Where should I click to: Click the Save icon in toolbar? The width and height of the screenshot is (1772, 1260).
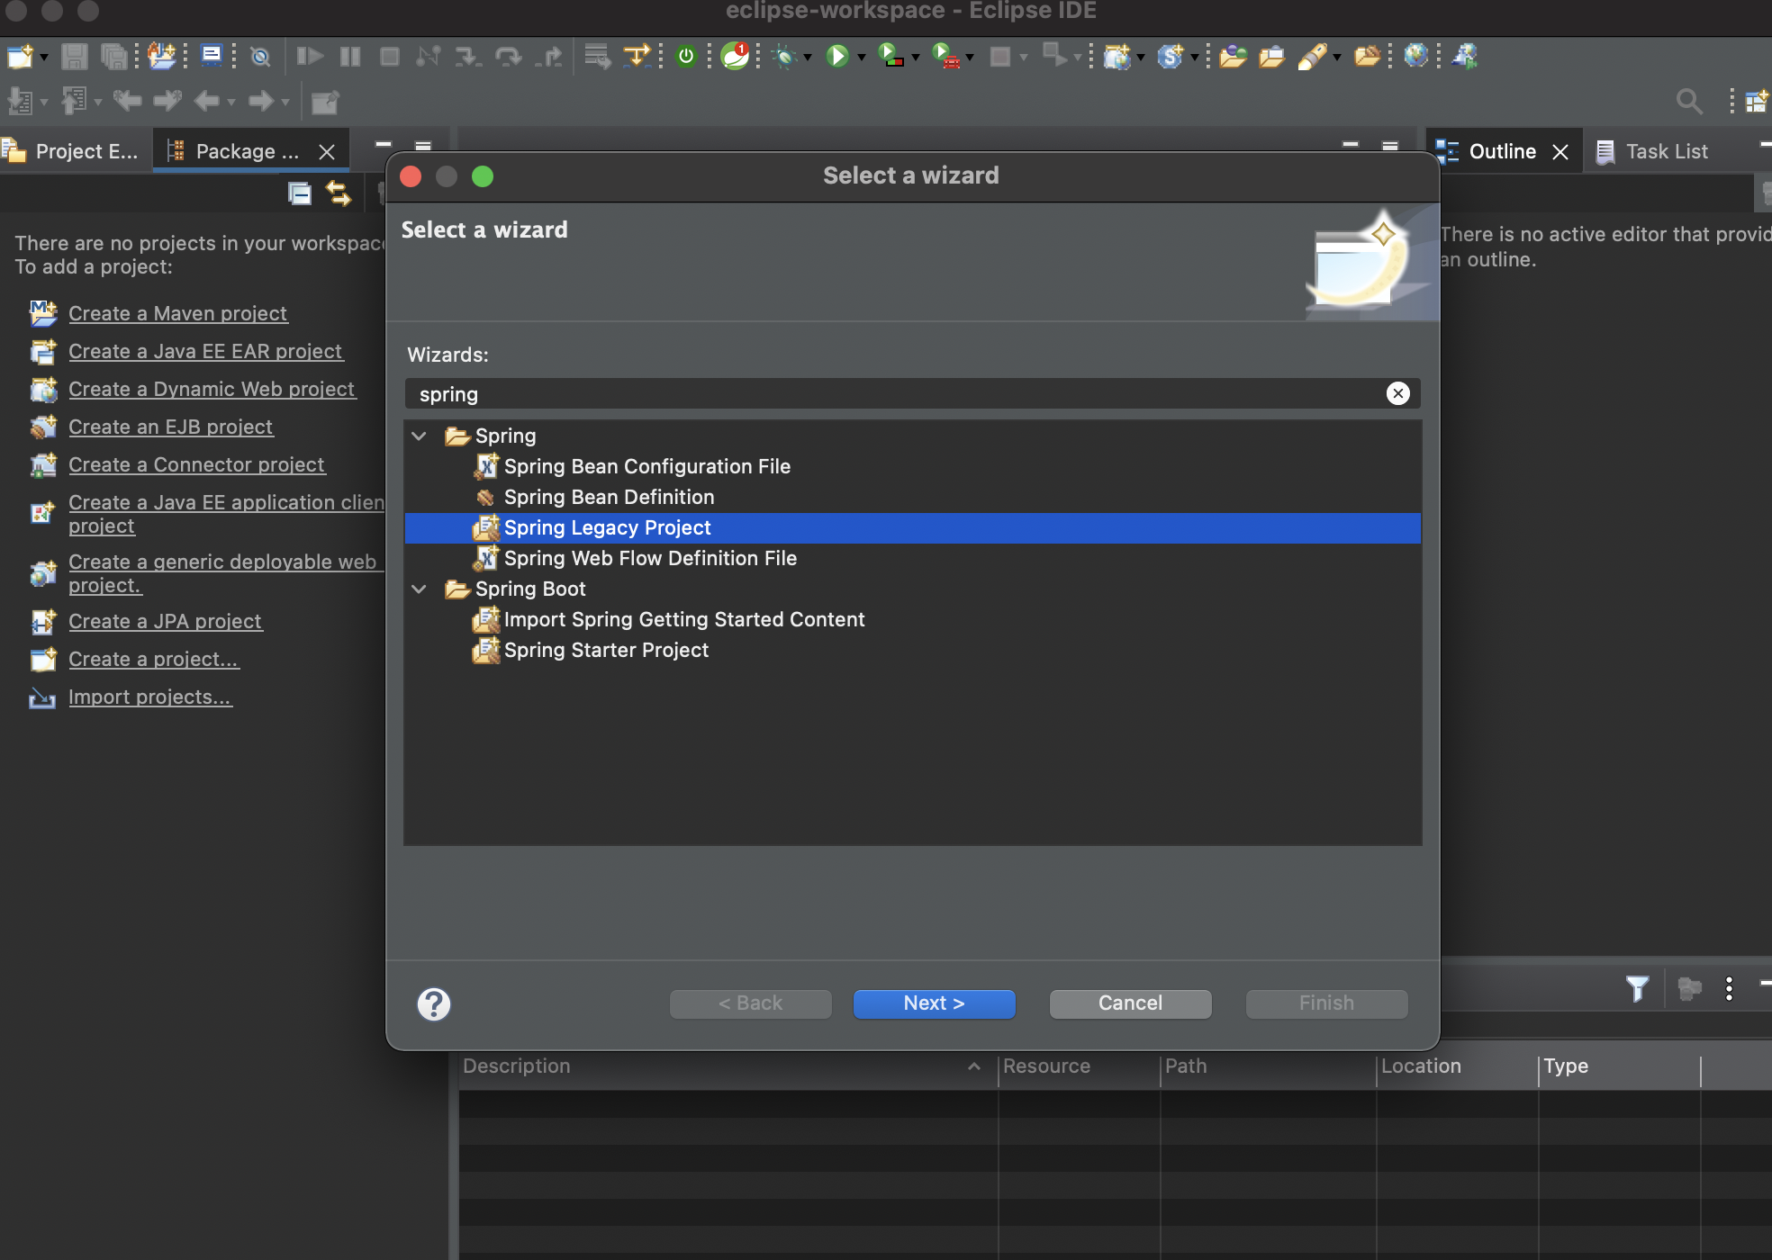(74, 57)
